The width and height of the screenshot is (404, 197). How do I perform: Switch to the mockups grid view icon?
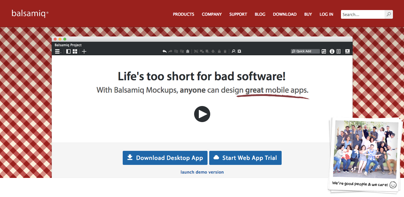[x=75, y=52]
